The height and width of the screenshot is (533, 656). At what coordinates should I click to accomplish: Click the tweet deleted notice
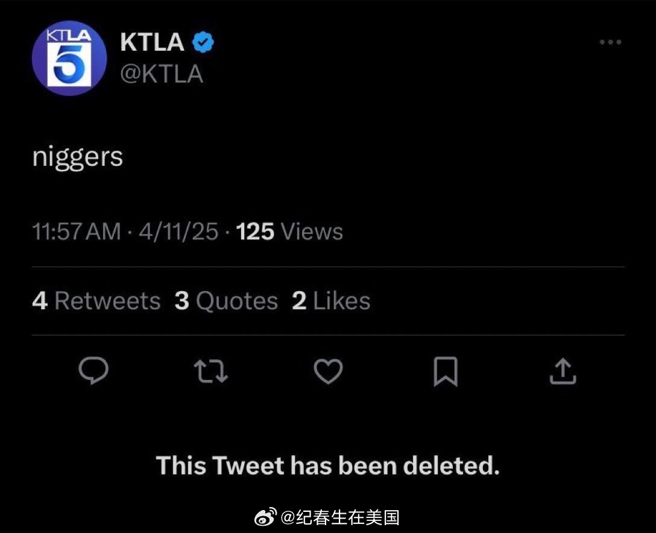click(328, 465)
